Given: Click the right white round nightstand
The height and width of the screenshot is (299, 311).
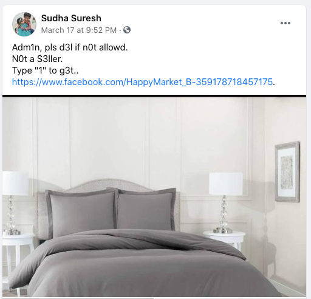Looking at the screenshot, I should point(225,240).
